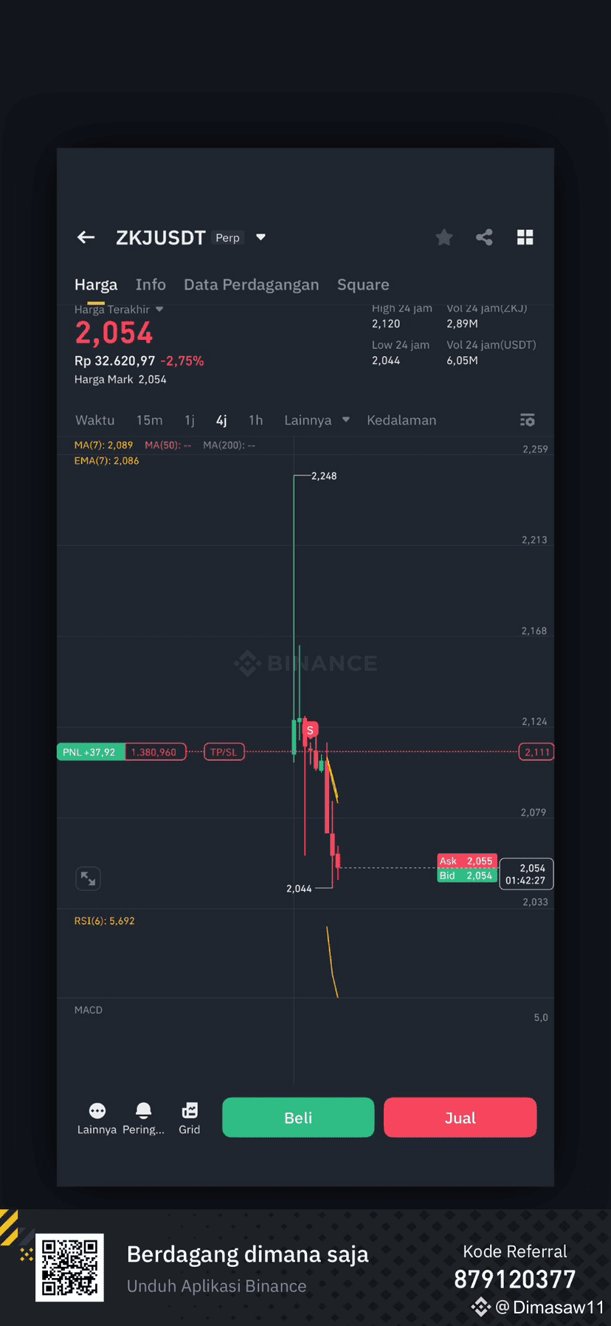Select the 15m timeframe
This screenshot has width=611, height=1326.
tap(149, 420)
